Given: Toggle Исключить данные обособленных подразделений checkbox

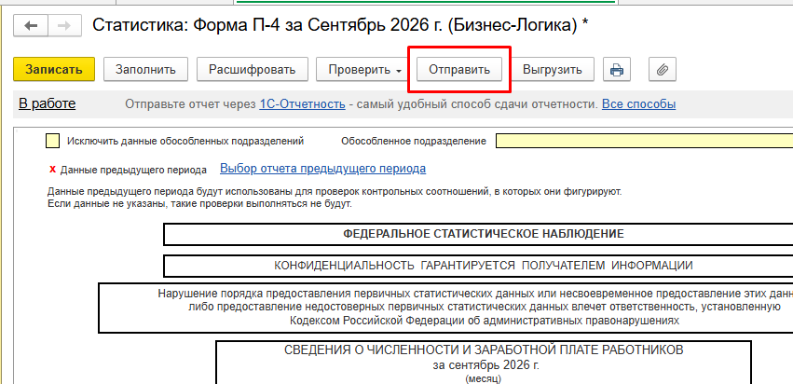Looking at the screenshot, I should tap(52, 141).
